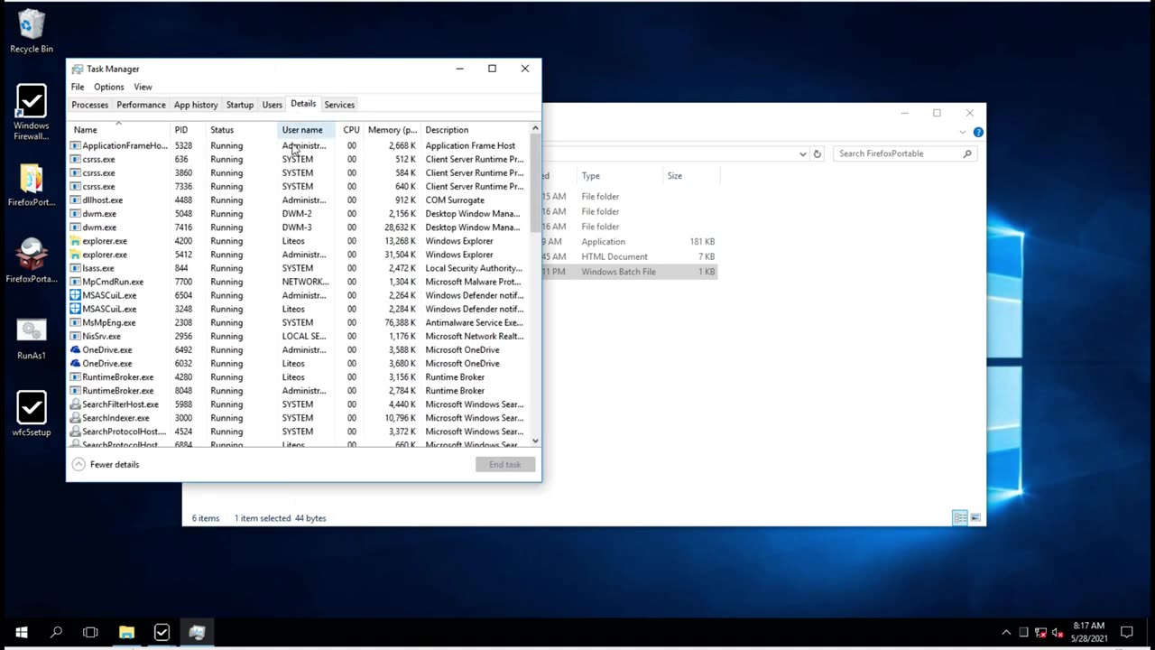This screenshot has height=650, width=1155.
Task: Sort by the Status column header
Action: [x=242, y=130]
